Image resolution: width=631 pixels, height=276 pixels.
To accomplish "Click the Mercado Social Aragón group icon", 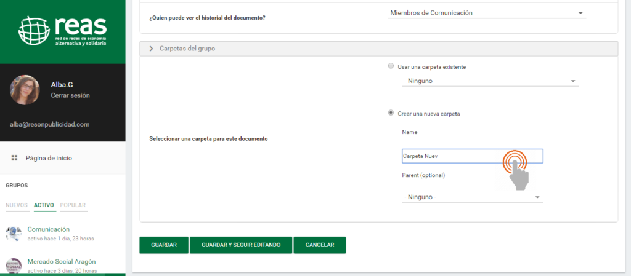I will (14, 266).
